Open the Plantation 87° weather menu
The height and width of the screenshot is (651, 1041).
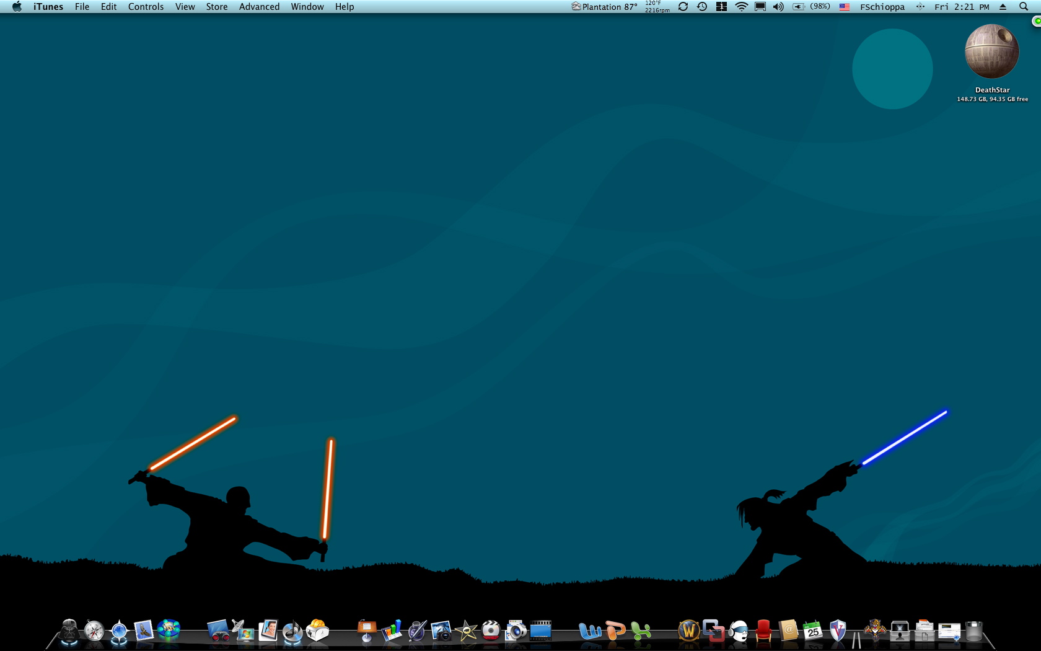(604, 7)
